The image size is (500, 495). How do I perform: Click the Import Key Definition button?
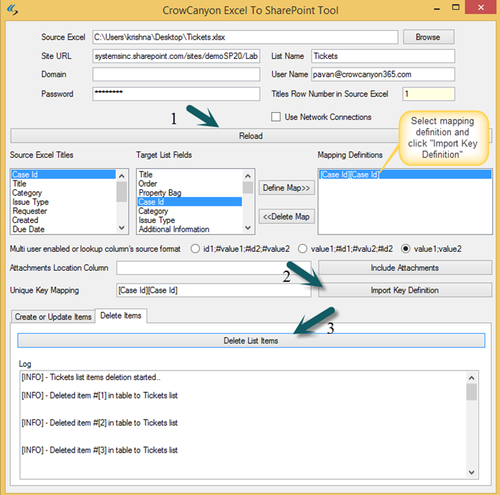(405, 290)
